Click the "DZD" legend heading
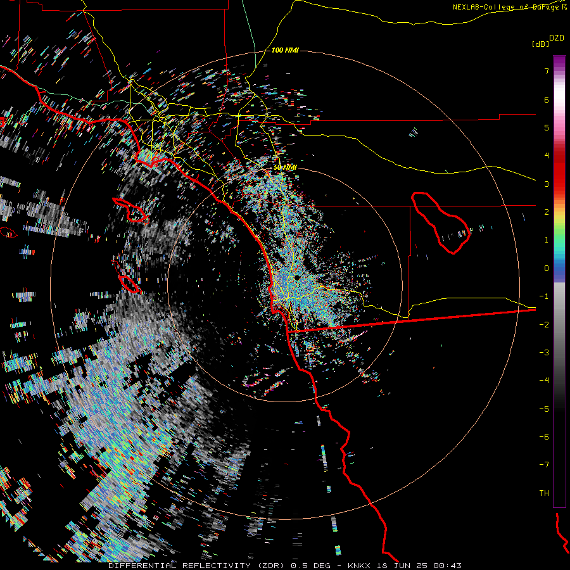Viewport: 570px width, 570px height. click(x=557, y=38)
